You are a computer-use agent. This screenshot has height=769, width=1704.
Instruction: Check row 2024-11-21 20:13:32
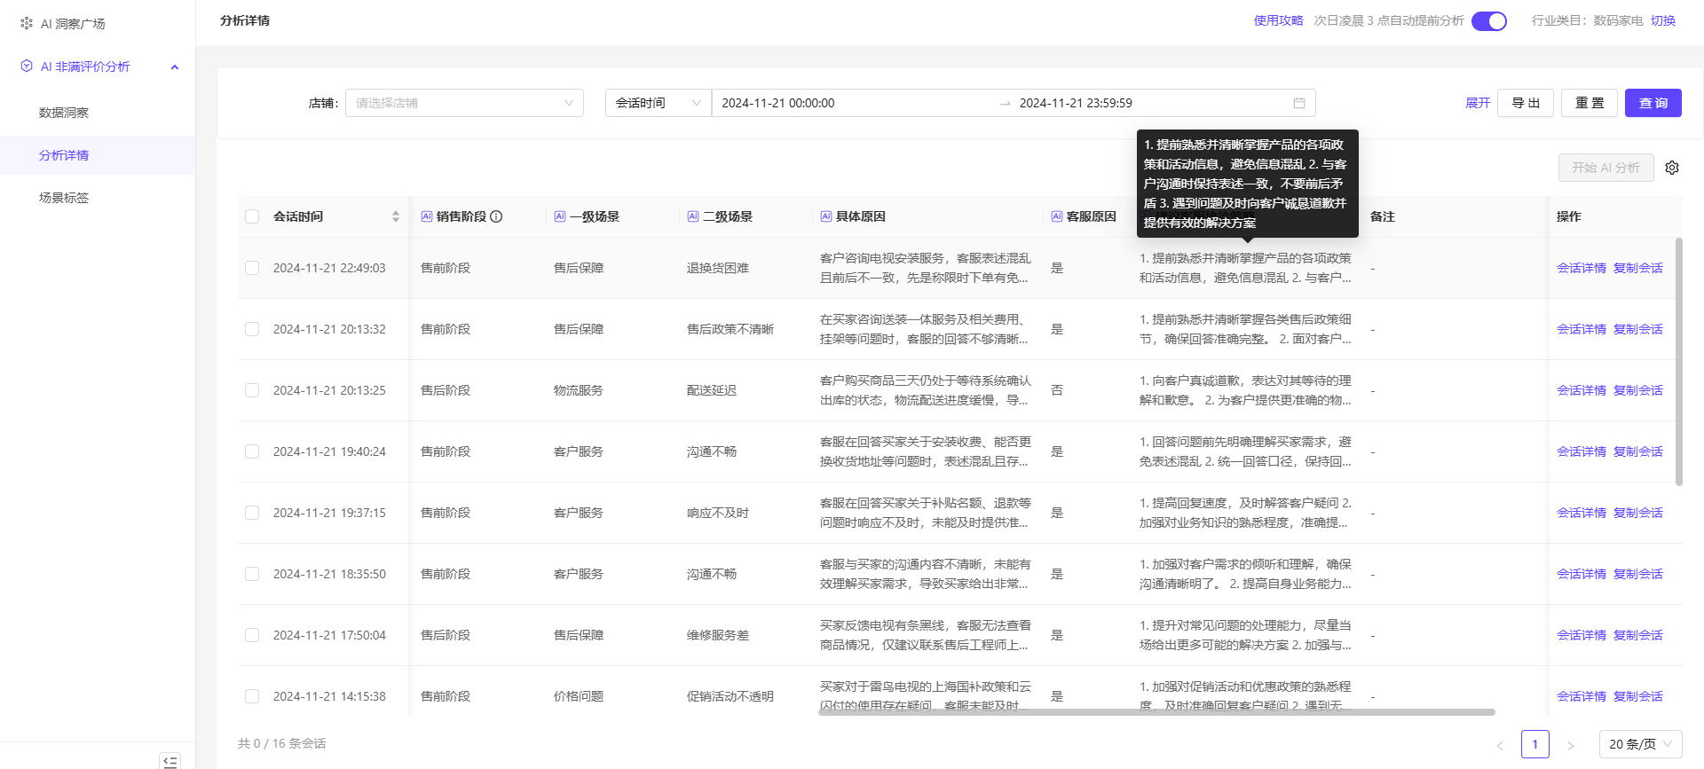coord(252,329)
